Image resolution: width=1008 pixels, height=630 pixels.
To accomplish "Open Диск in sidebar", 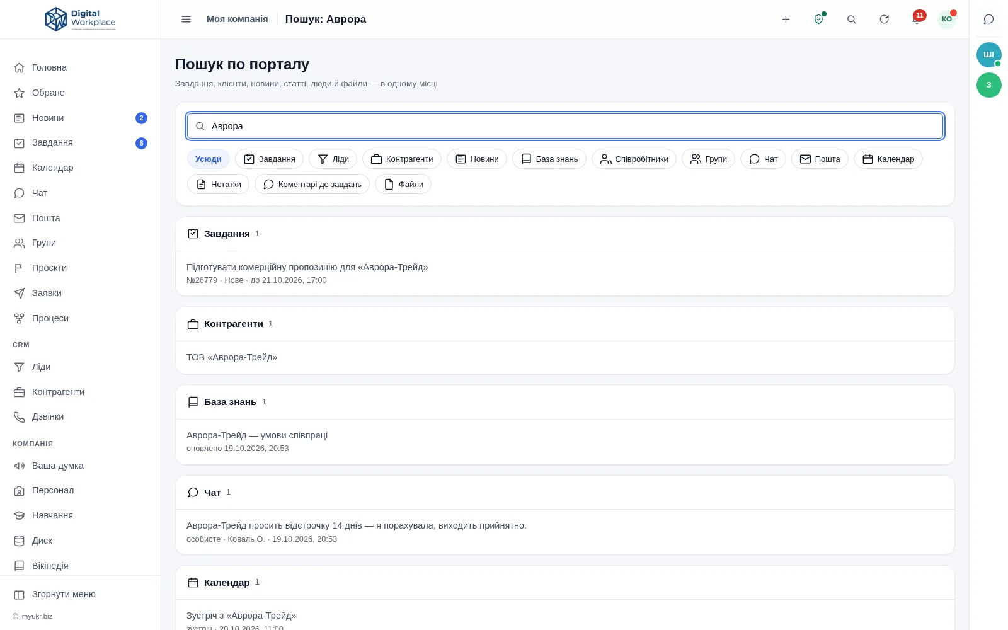I will pyautogui.click(x=81, y=541).
